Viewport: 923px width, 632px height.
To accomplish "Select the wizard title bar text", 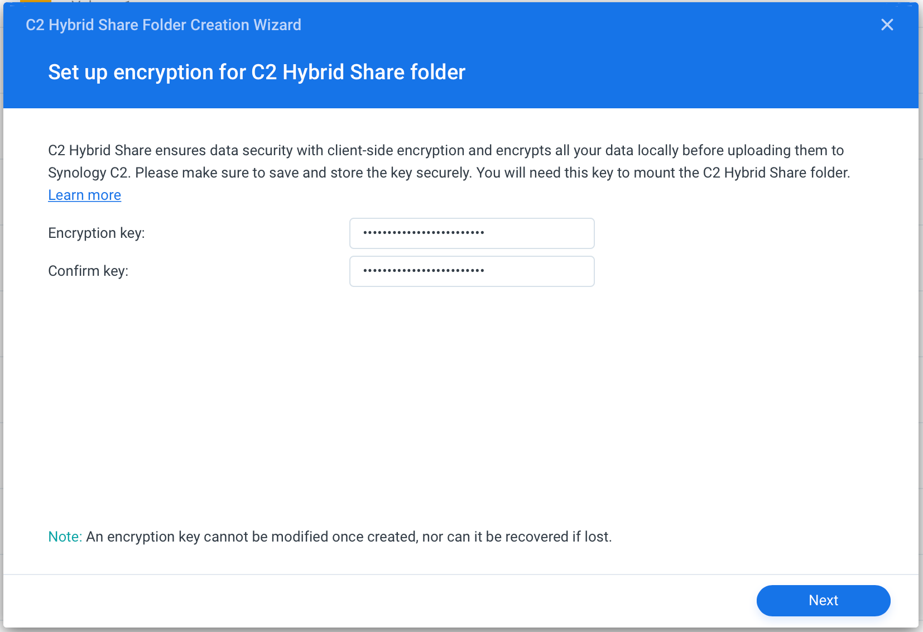I will [164, 25].
